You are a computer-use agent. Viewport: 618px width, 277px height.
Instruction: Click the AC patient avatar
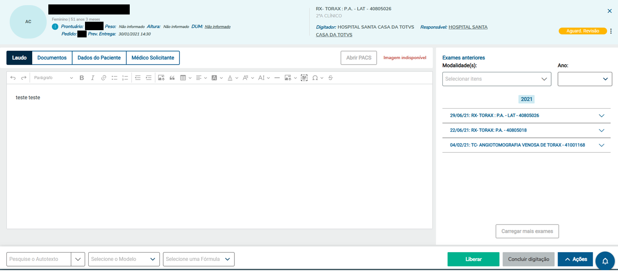(x=28, y=22)
